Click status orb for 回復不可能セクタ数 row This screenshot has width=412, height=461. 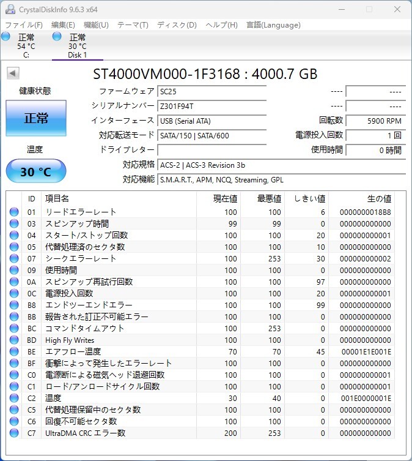click(14, 421)
